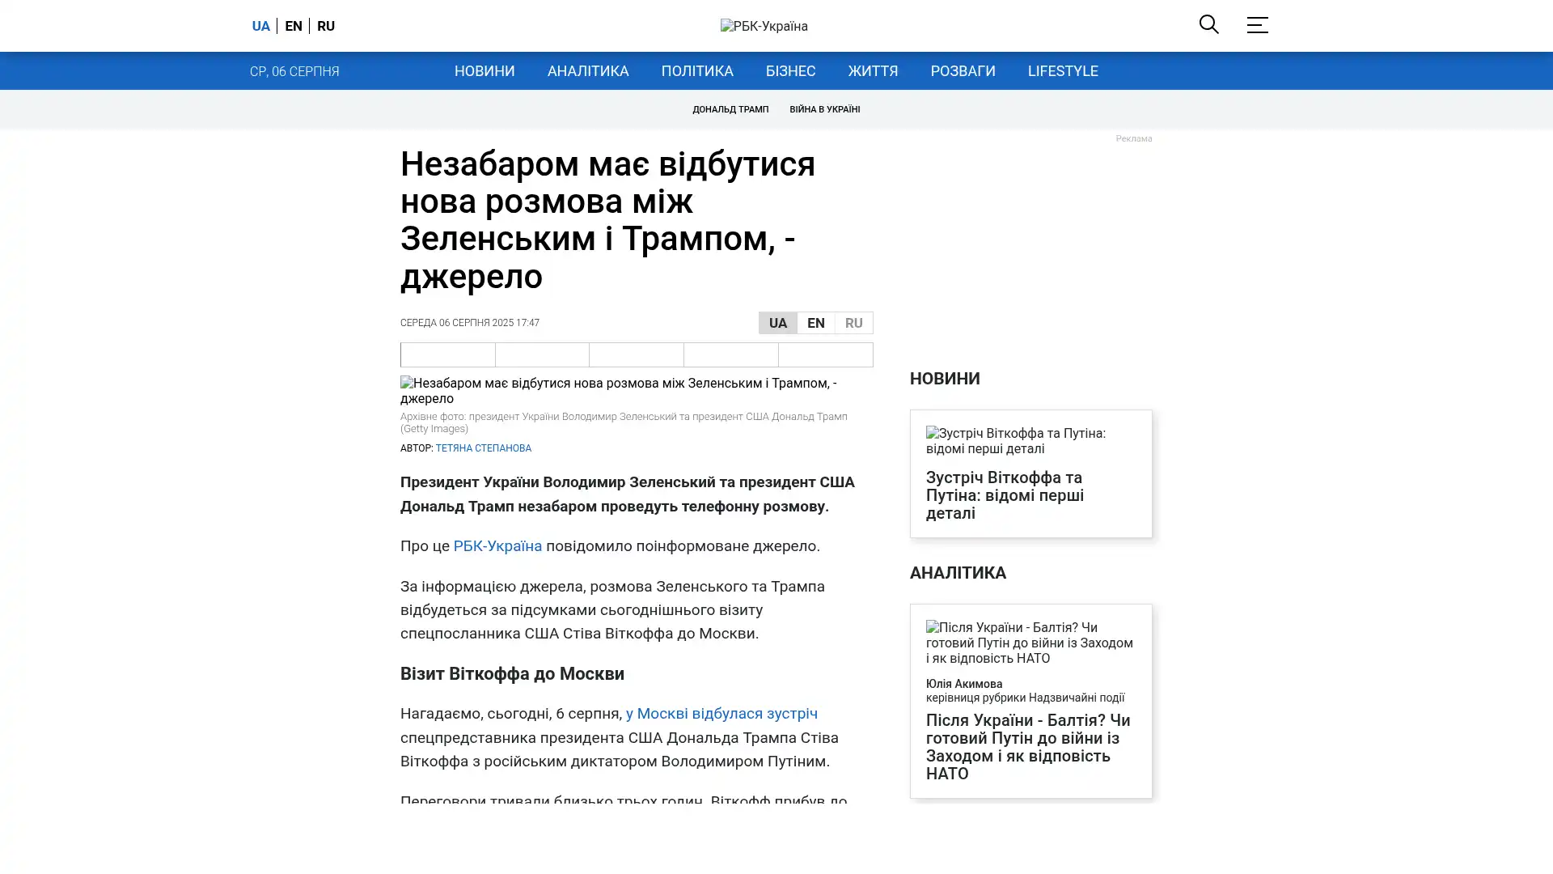Go to the ПОЛІТИКА section
Viewport: 1553px width, 874px height.
tap(696, 71)
